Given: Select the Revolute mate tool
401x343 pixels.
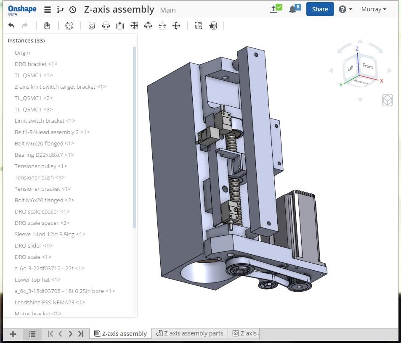Looking at the screenshot, I should [x=106, y=26].
